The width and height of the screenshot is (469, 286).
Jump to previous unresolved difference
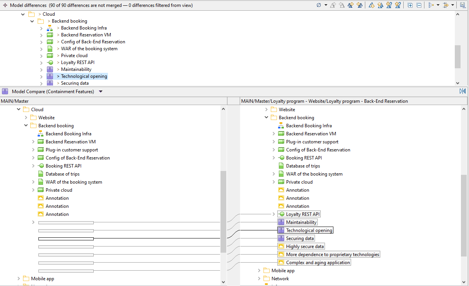click(x=398, y=5)
